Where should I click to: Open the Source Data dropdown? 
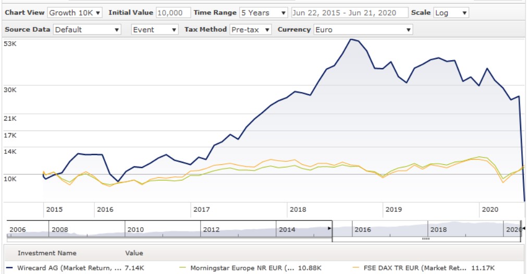(88, 30)
